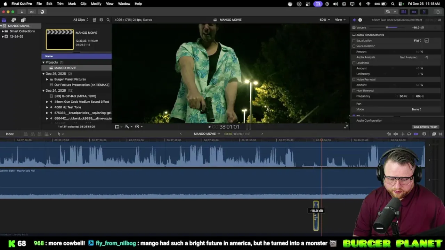Play from the viewer play button
This screenshot has width=445, height=250.
[x=209, y=127]
